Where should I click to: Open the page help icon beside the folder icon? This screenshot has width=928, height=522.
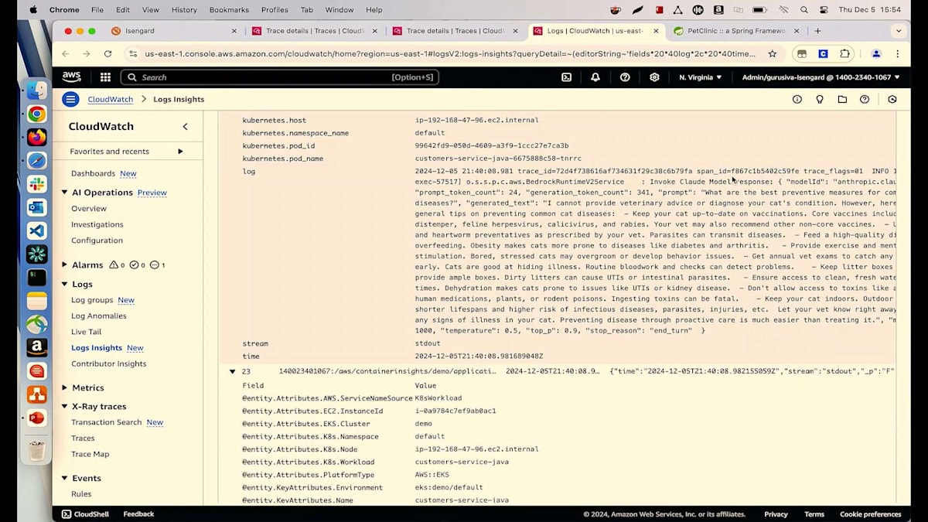pos(865,99)
